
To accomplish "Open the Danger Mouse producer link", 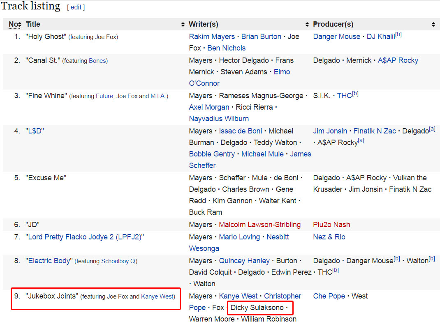I will [337, 37].
